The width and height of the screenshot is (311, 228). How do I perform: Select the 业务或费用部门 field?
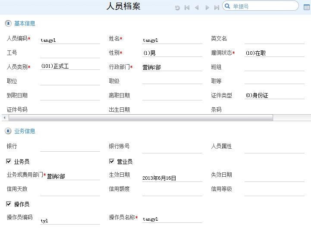click(x=73, y=176)
